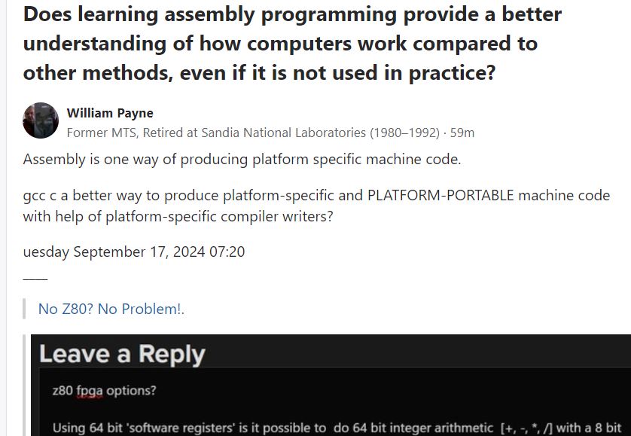Click the "Former MTS" credential text
Viewport: 631px width, 436px height.
[x=102, y=133]
